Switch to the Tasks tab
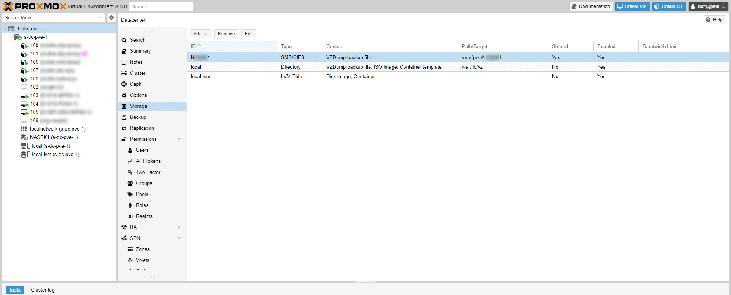The height and width of the screenshot is (295, 731). 15,290
